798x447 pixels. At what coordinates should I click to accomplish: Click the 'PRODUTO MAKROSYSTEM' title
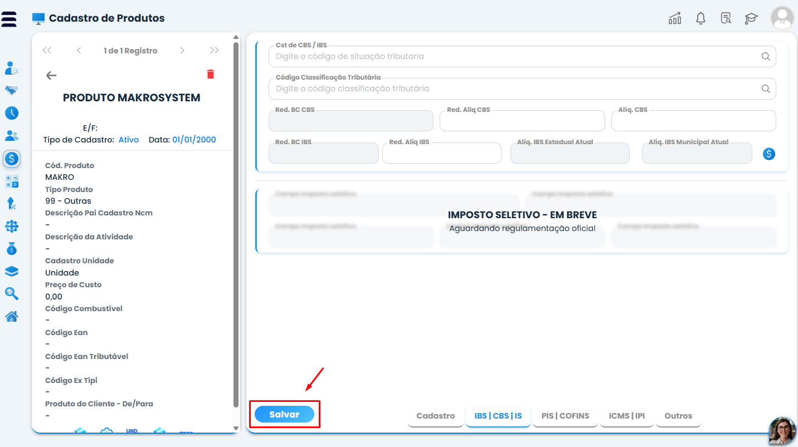tap(132, 97)
